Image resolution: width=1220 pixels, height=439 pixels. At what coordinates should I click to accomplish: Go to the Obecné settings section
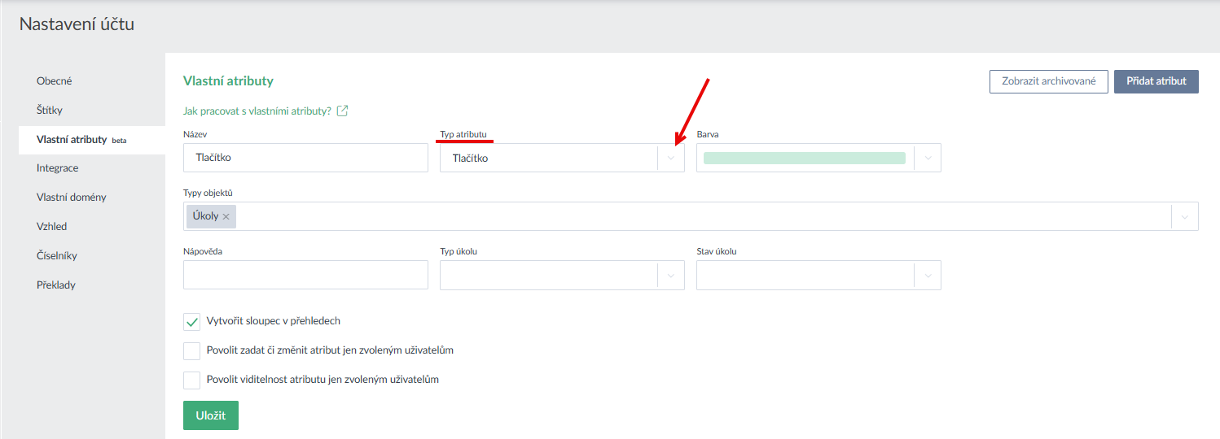pyautogui.click(x=55, y=81)
